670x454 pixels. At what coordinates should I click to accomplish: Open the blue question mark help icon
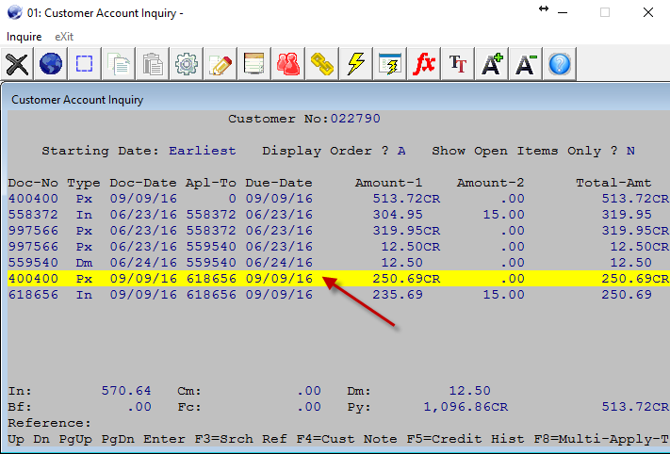(x=560, y=64)
